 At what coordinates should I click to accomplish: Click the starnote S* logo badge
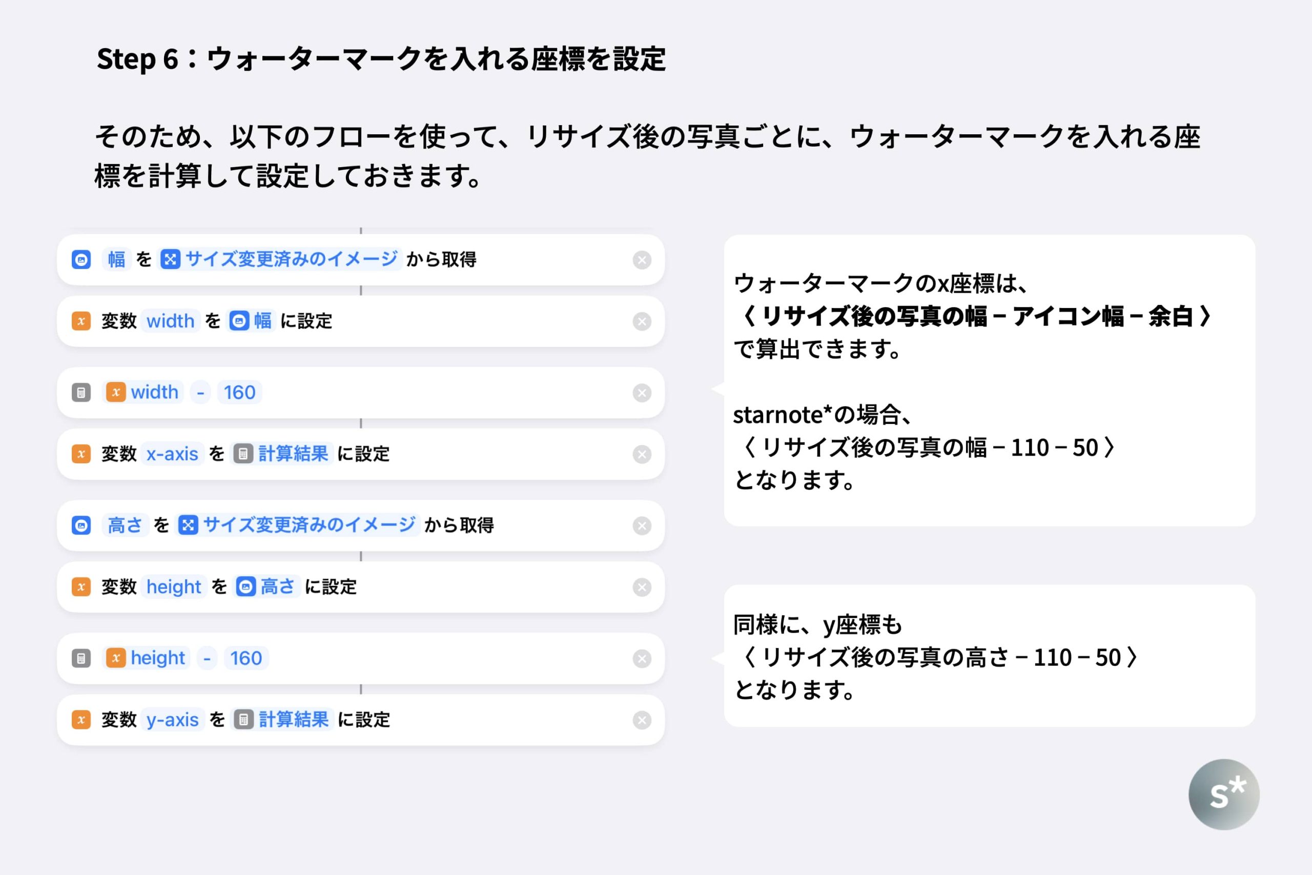coord(1224,794)
